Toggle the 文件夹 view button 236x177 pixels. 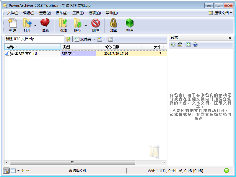point(83,39)
